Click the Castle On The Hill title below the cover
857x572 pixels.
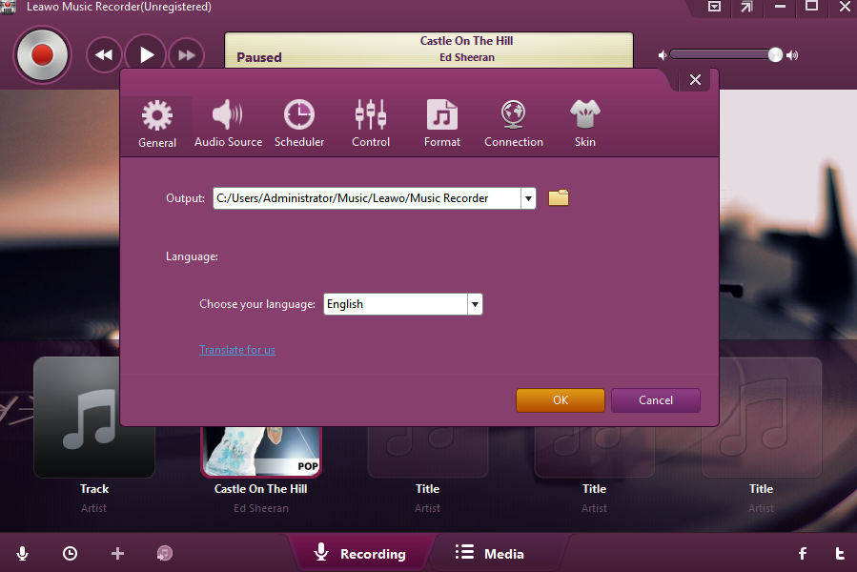coord(260,489)
